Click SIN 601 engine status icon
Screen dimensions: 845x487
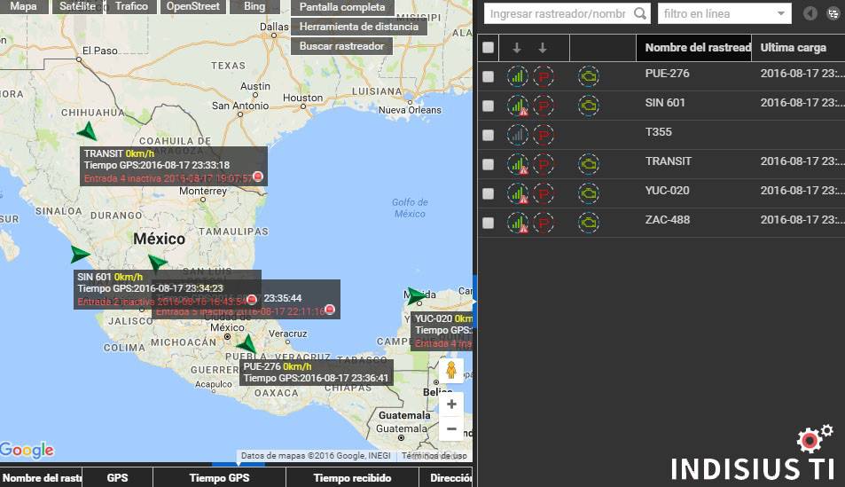[589, 106]
